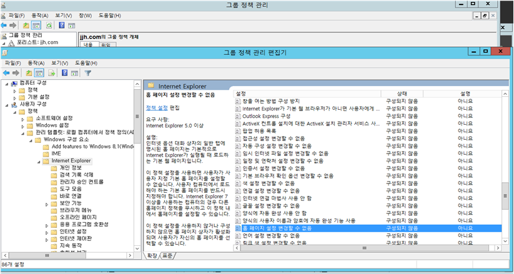Expand the 소프트웨어 설정 node
Image resolution: width=514 pixels, height=274 pixels.
tap(22, 119)
